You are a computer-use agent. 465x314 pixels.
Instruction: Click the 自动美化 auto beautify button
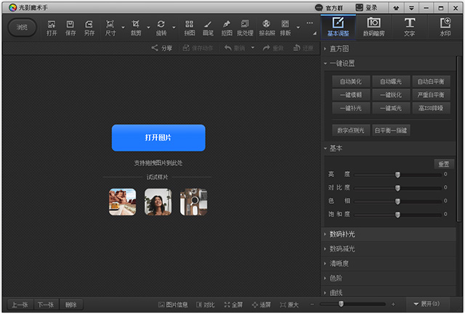(351, 81)
